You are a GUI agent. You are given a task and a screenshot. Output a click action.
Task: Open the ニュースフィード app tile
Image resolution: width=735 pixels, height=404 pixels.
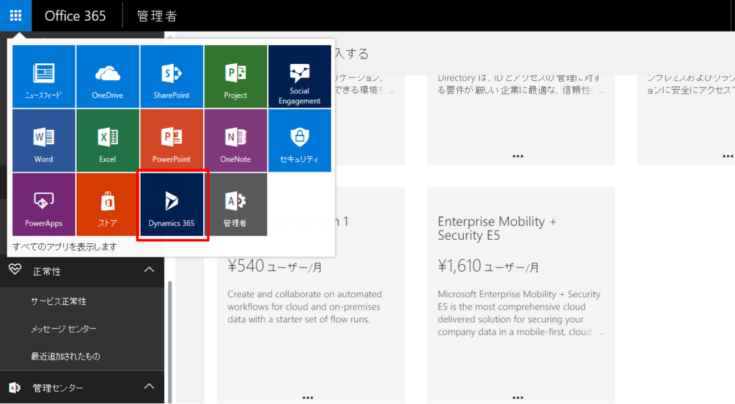(44, 76)
